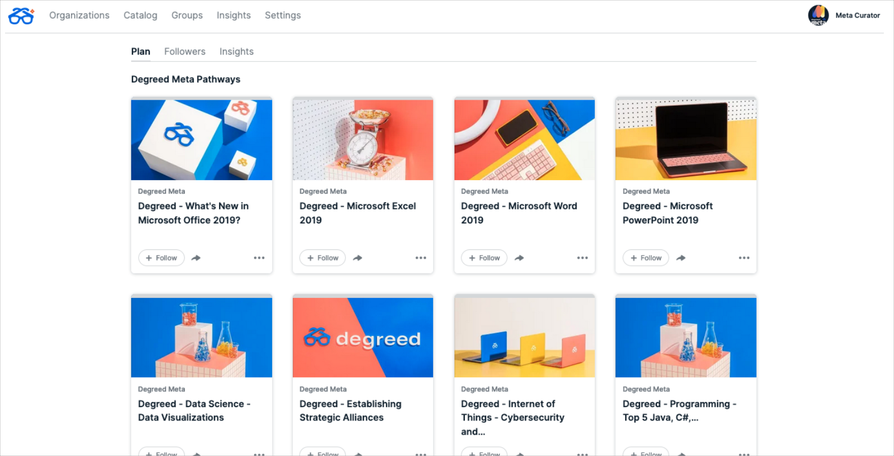Click the Degreed Meta Pathways heading
This screenshot has height=456, width=894.
(x=186, y=79)
